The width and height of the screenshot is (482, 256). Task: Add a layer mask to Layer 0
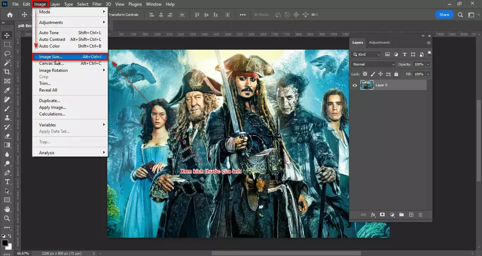click(x=382, y=214)
